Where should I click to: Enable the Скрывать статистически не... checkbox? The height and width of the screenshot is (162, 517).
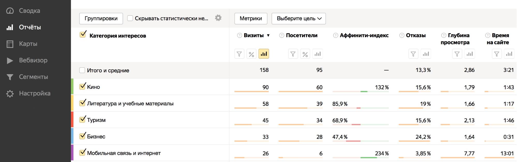130,18
